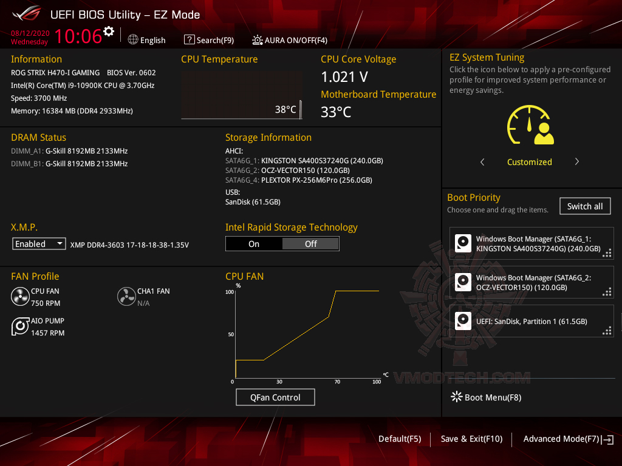Image resolution: width=622 pixels, height=466 pixels.
Task: Click the CPU FAN 750 RPM reading
Action: [46, 303]
